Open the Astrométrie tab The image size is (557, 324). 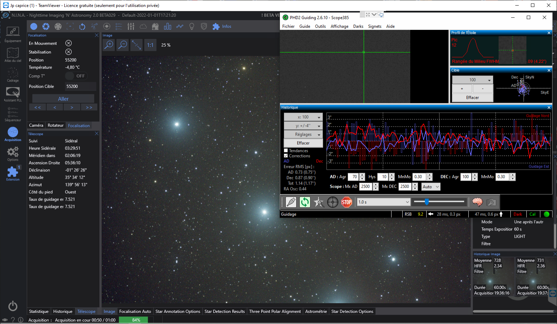coord(316,311)
